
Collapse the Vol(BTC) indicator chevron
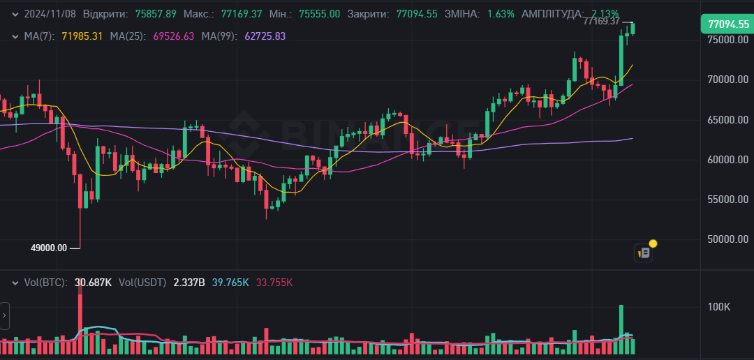15,283
